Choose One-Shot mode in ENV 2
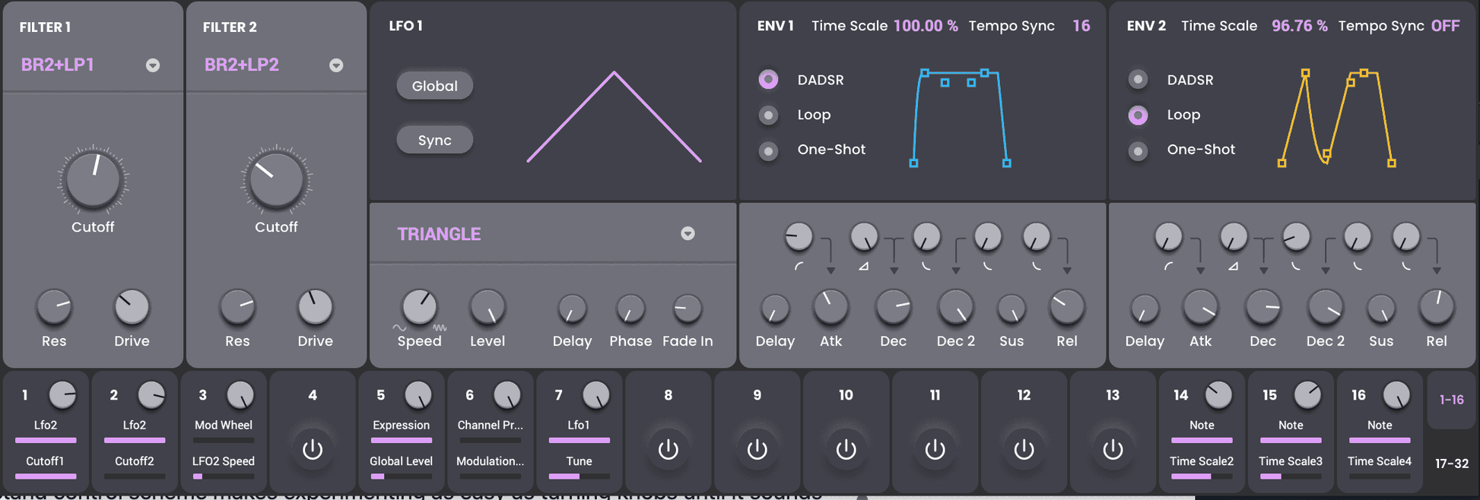 [1138, 150]
